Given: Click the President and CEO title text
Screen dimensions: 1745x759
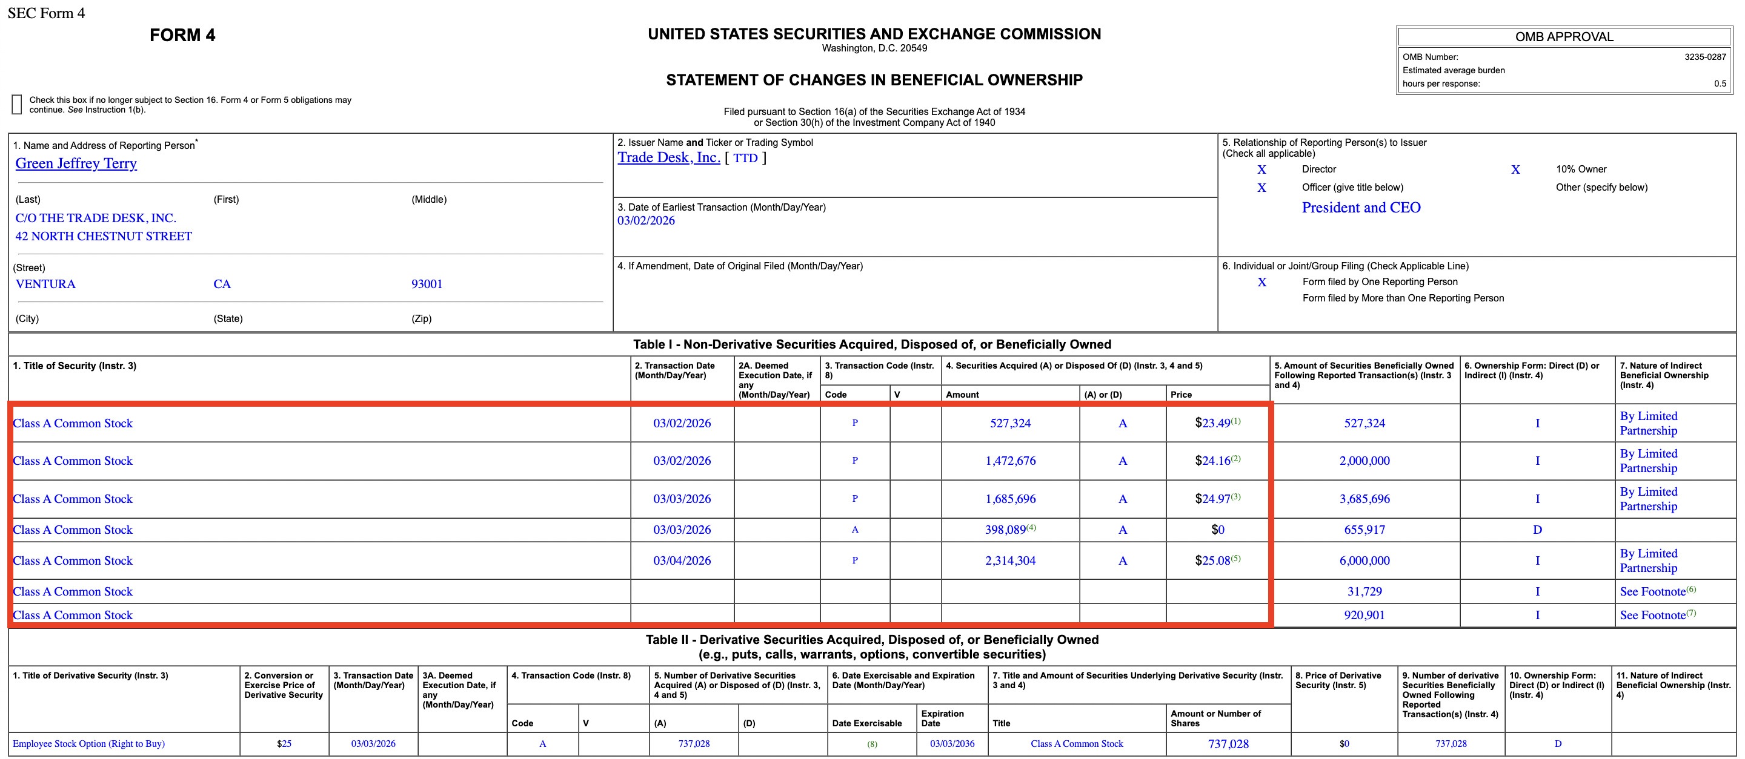Looking at the screenshot, I should click(x=1360, y=208).
